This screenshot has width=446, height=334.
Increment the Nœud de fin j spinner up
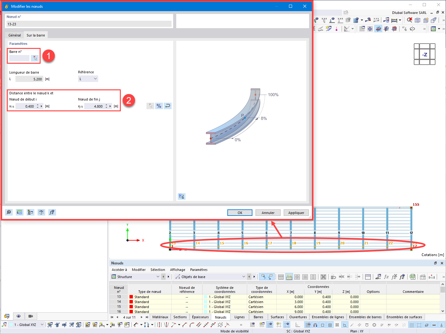107,105
